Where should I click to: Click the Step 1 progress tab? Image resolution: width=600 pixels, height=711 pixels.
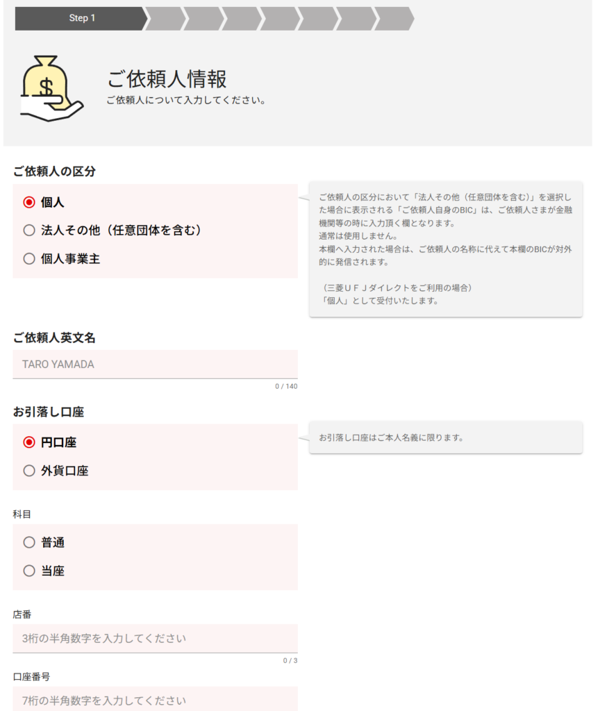point(81,18)
